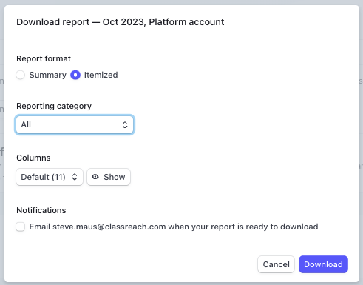Show the report columns list

[x=109, y=177]
